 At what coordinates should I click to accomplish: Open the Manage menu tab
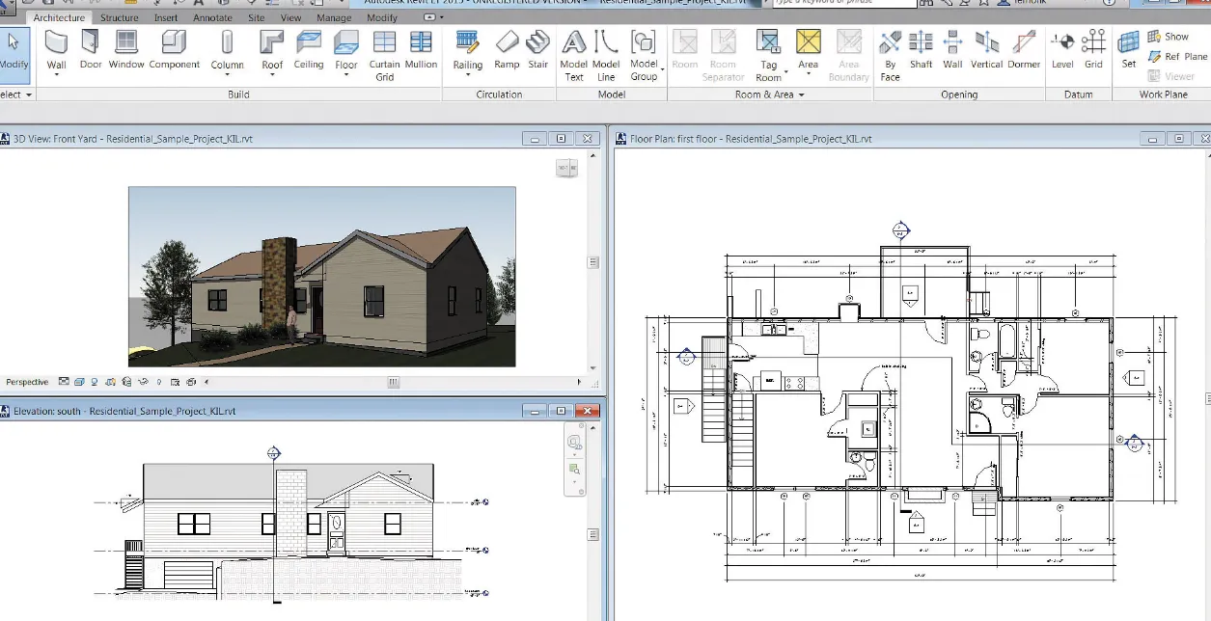tap(334, 16)
